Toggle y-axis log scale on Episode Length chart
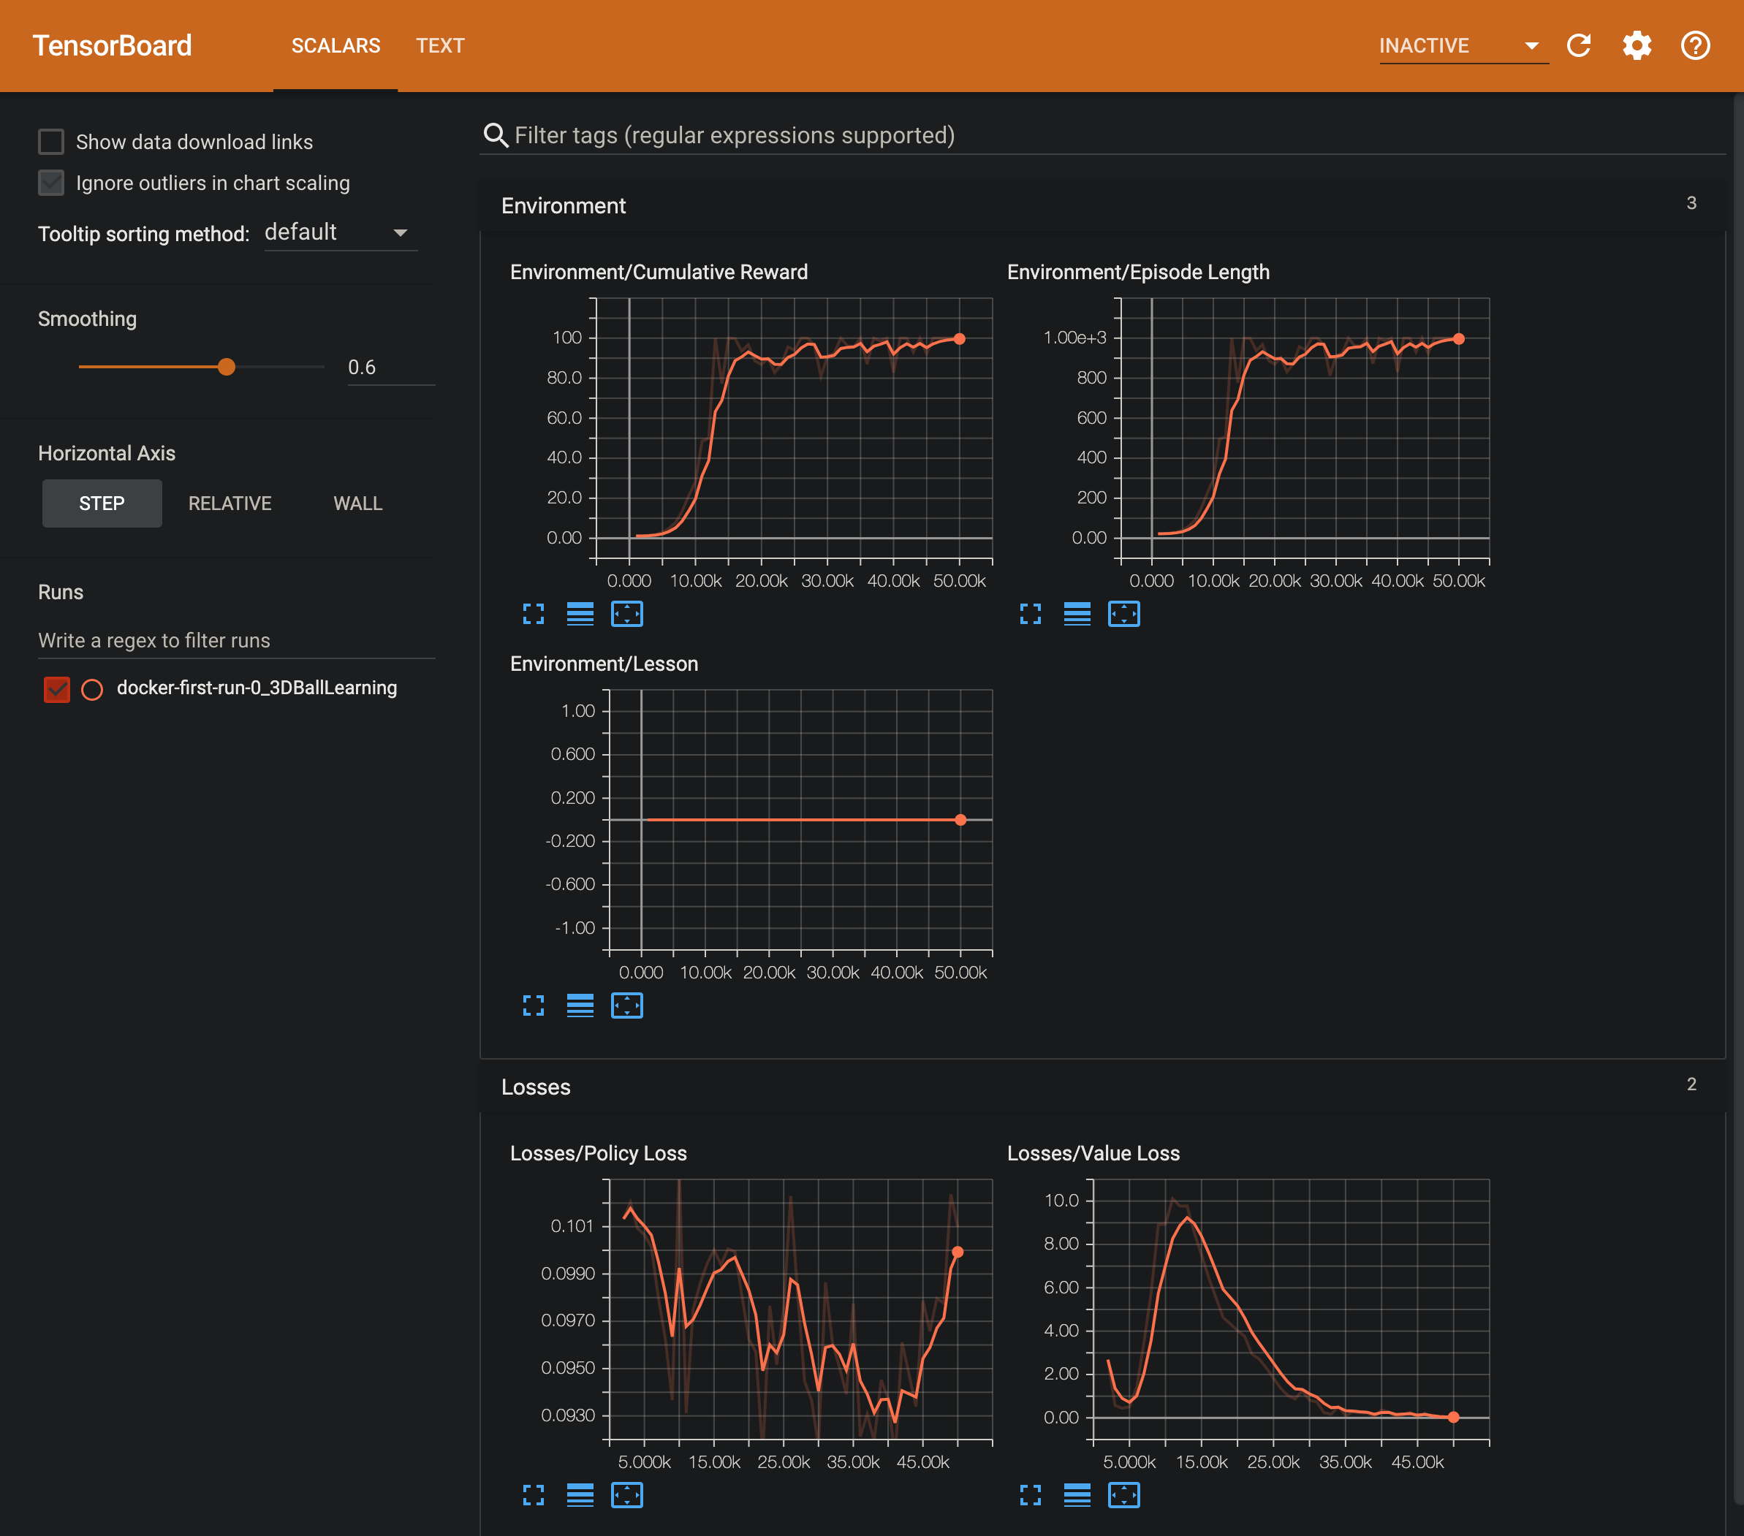1744x1536 pixels. [1077, 614]
